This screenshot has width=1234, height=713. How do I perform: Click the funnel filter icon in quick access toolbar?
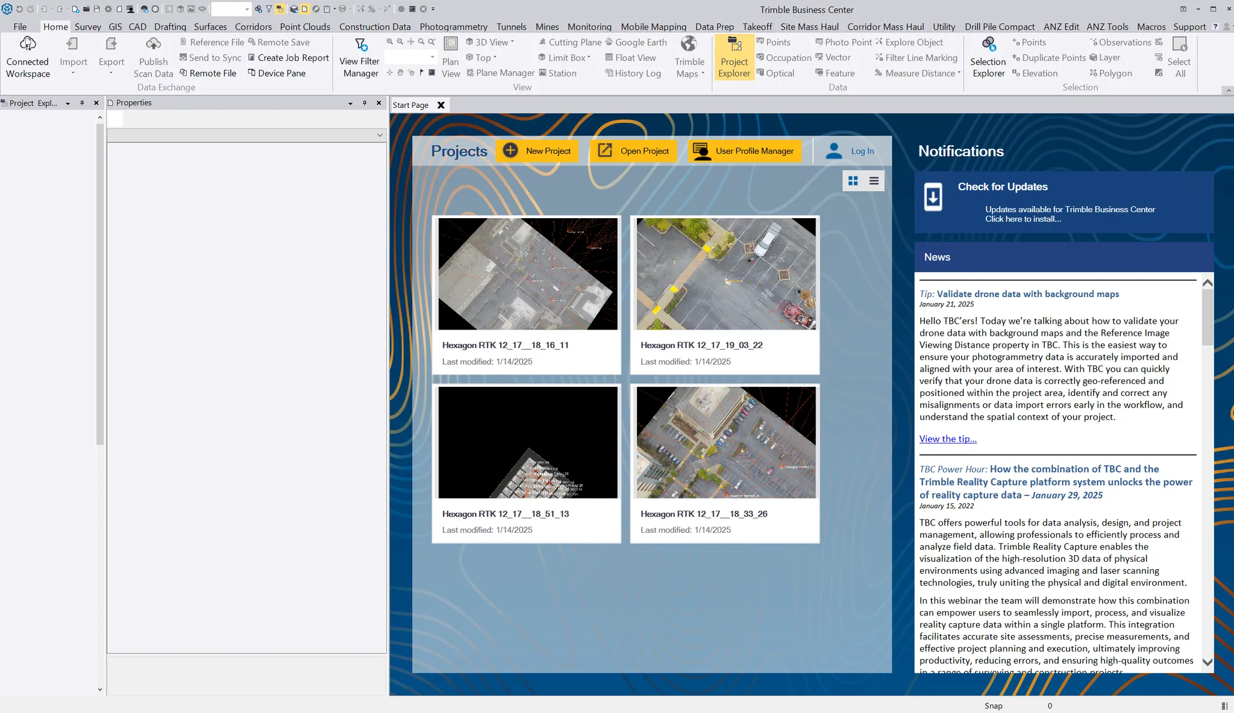[x=269, y=9]
